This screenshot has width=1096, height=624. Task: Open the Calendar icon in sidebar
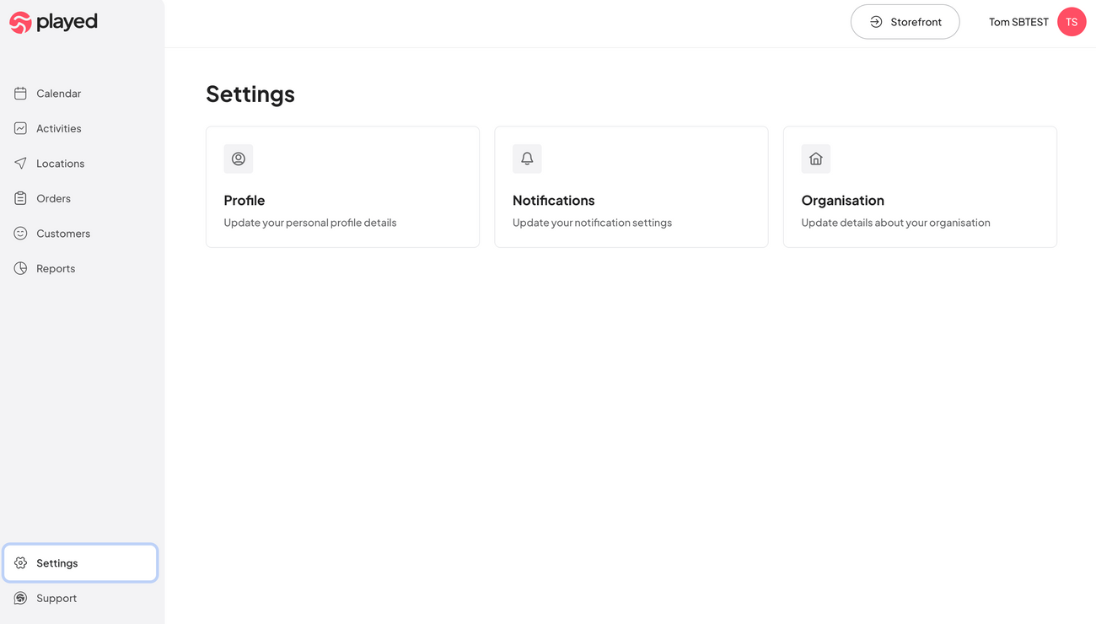point(20,93)
